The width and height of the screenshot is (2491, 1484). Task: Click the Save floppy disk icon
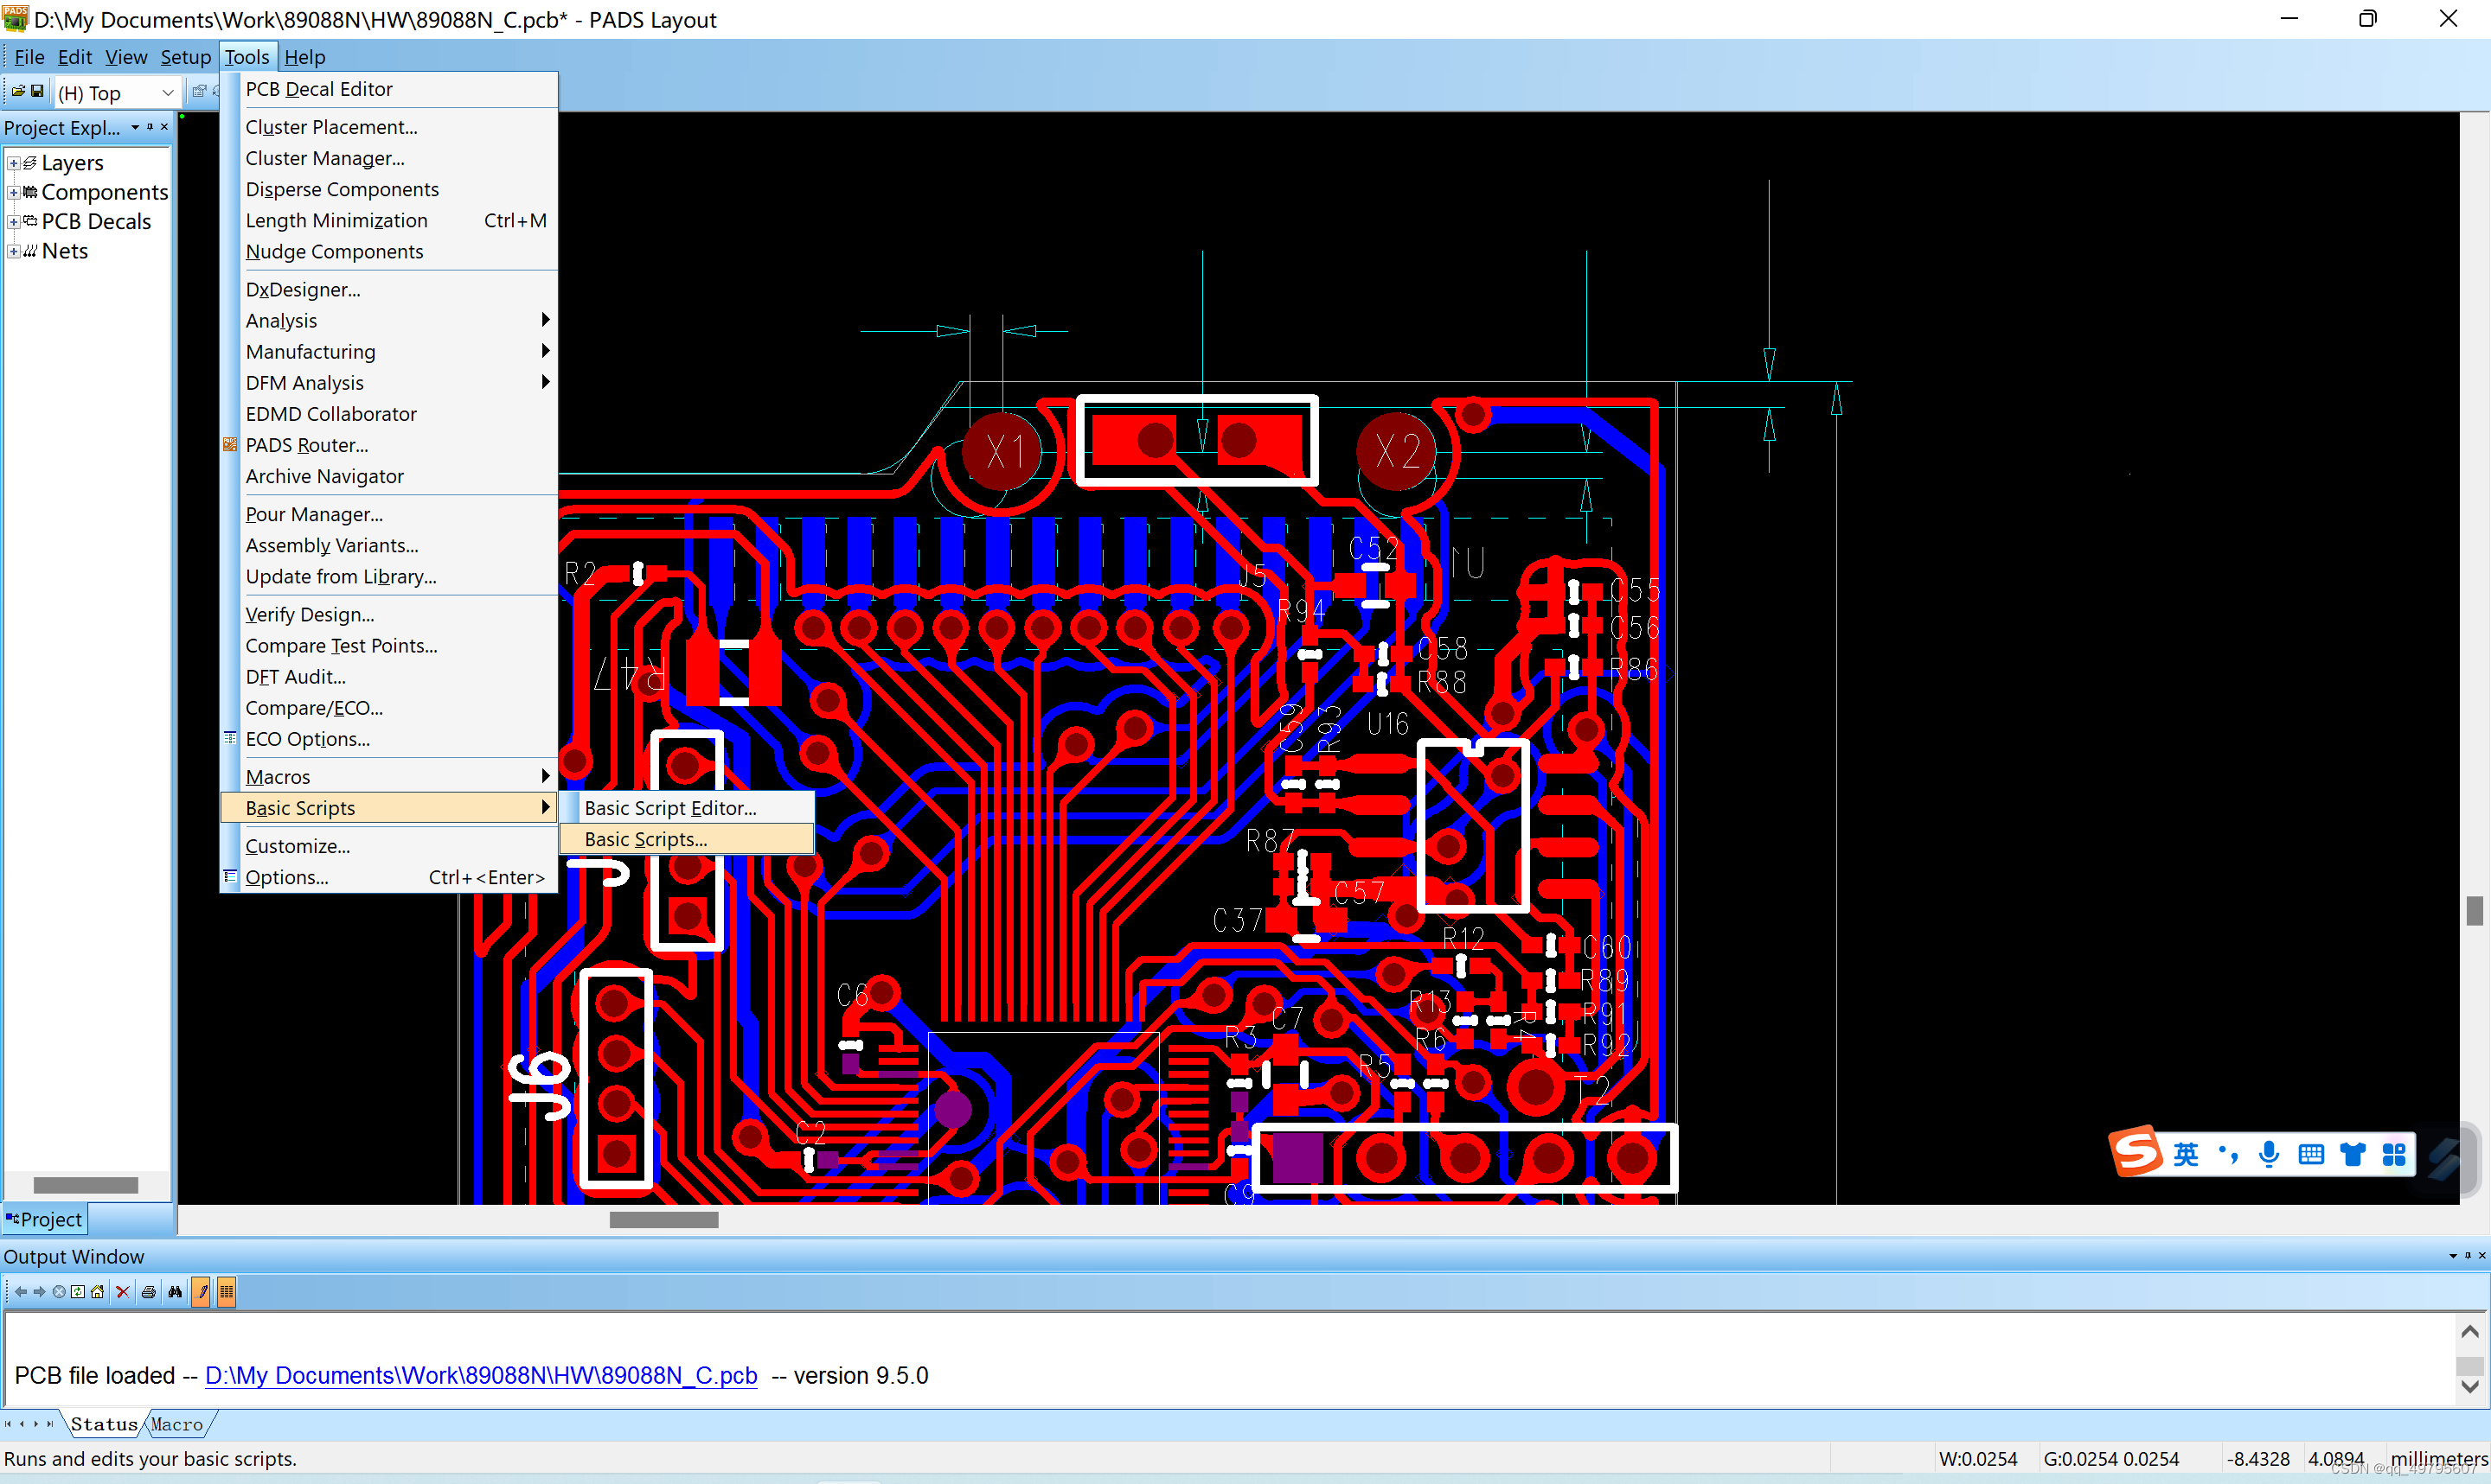[37, 92]
